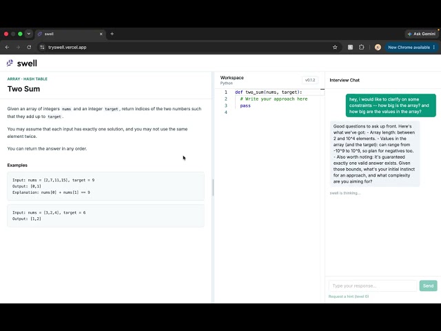
Task: Close the swell browser tab
Action: 101,34
